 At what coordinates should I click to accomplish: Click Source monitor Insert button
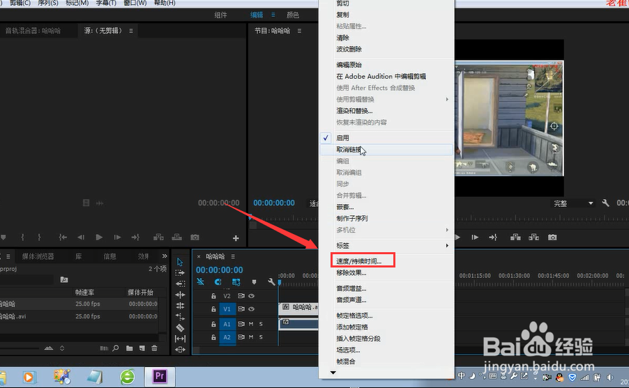158,238
